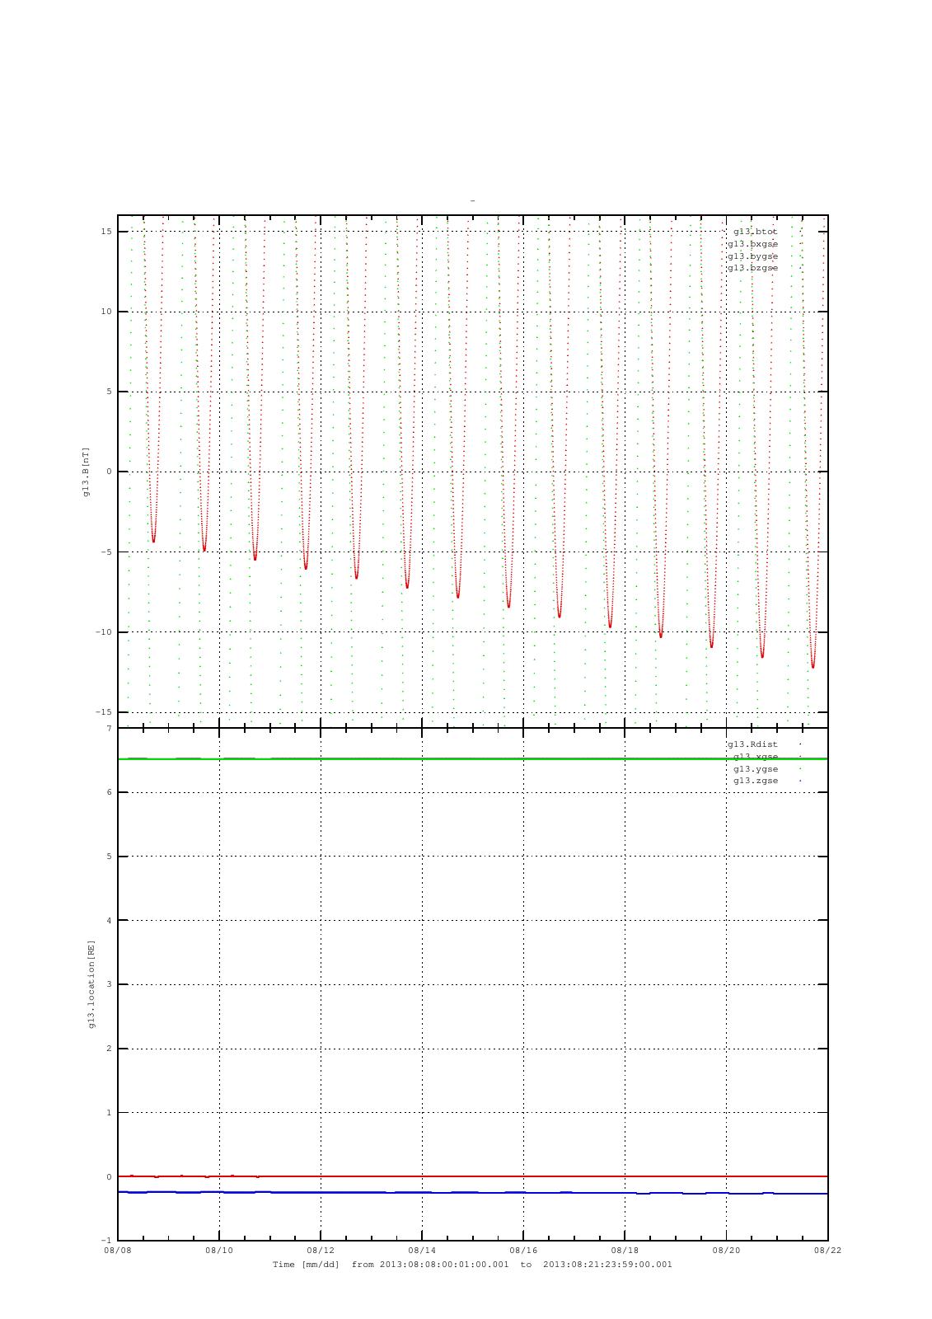Click the g13.B[nT] y-axis title
The width and height of the screenshot is (932, 1319).
pos(86,472)
